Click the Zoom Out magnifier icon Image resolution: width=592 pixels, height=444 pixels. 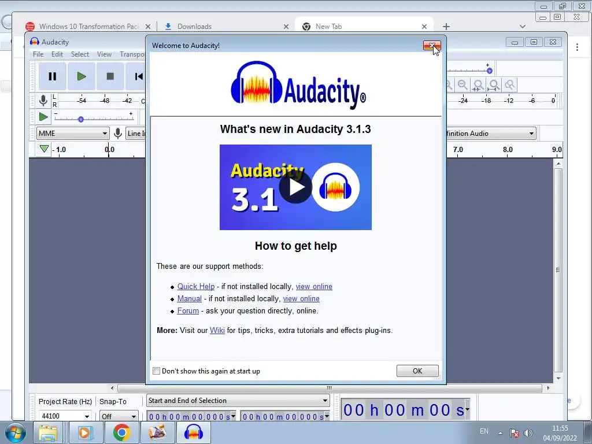462,85
